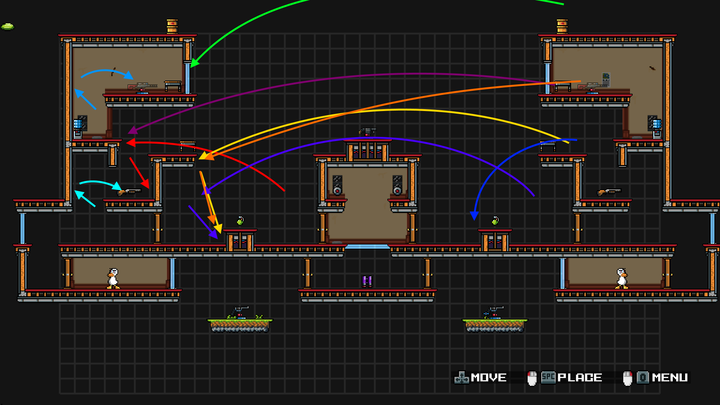
Task: Click the left red-eyed device in the center room
Action: tap(337, 190)
